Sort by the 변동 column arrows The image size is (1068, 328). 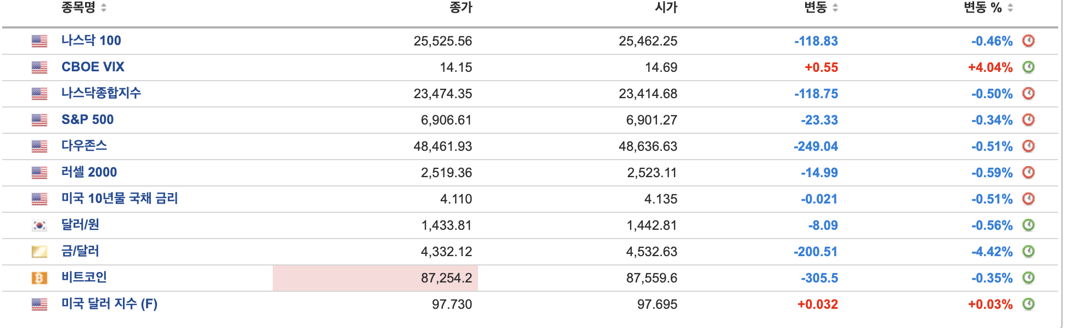pos(835,8)
